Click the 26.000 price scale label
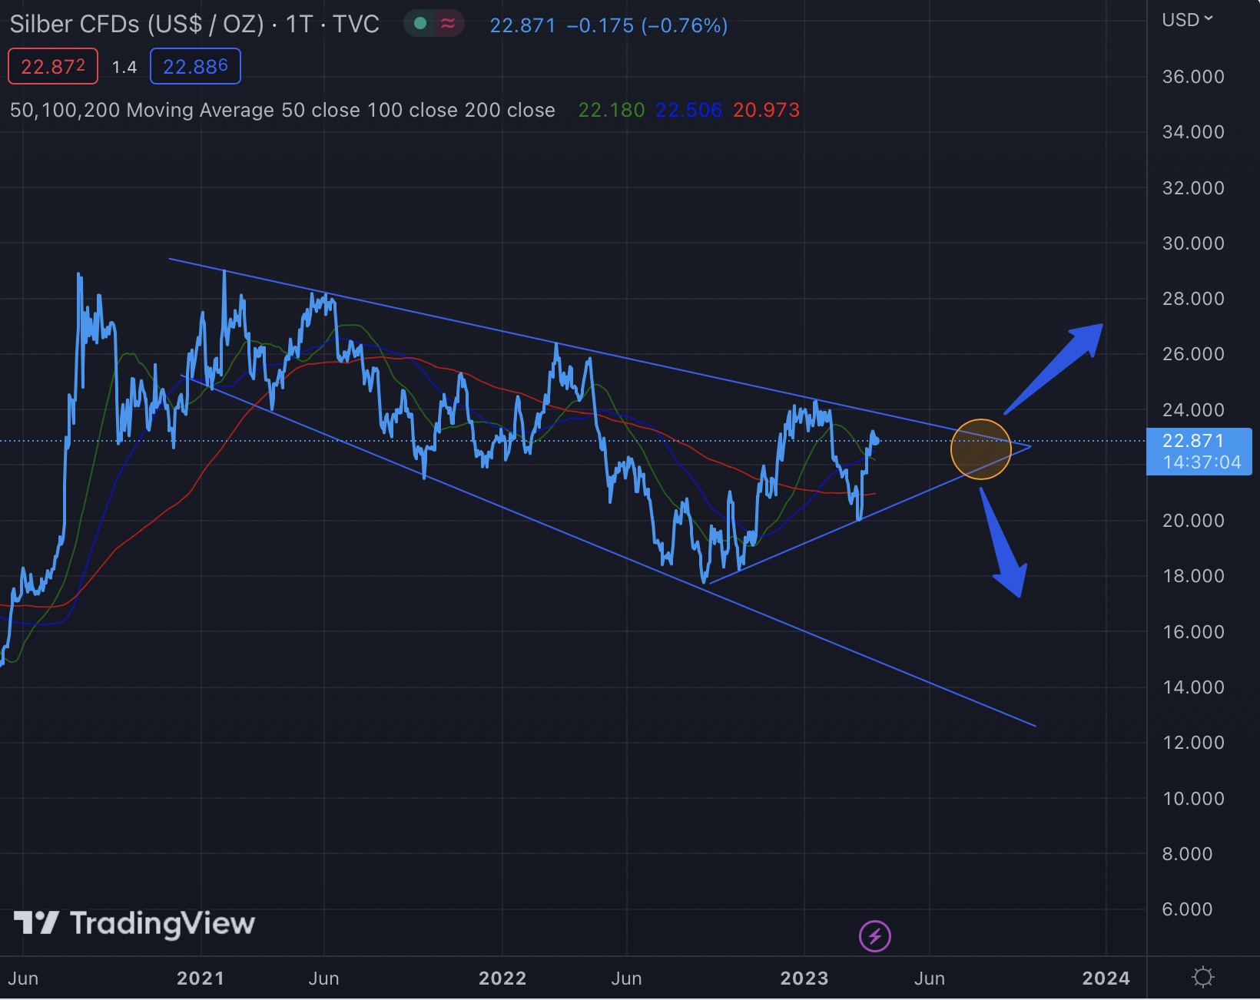This screenshot has width=1260, height=1000. (x=1193, y=354)
